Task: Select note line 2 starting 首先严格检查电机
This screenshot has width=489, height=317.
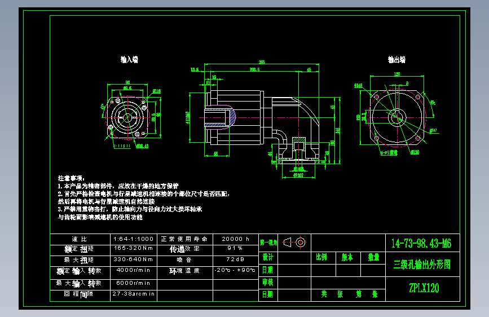Action: (x=144, y=194)
